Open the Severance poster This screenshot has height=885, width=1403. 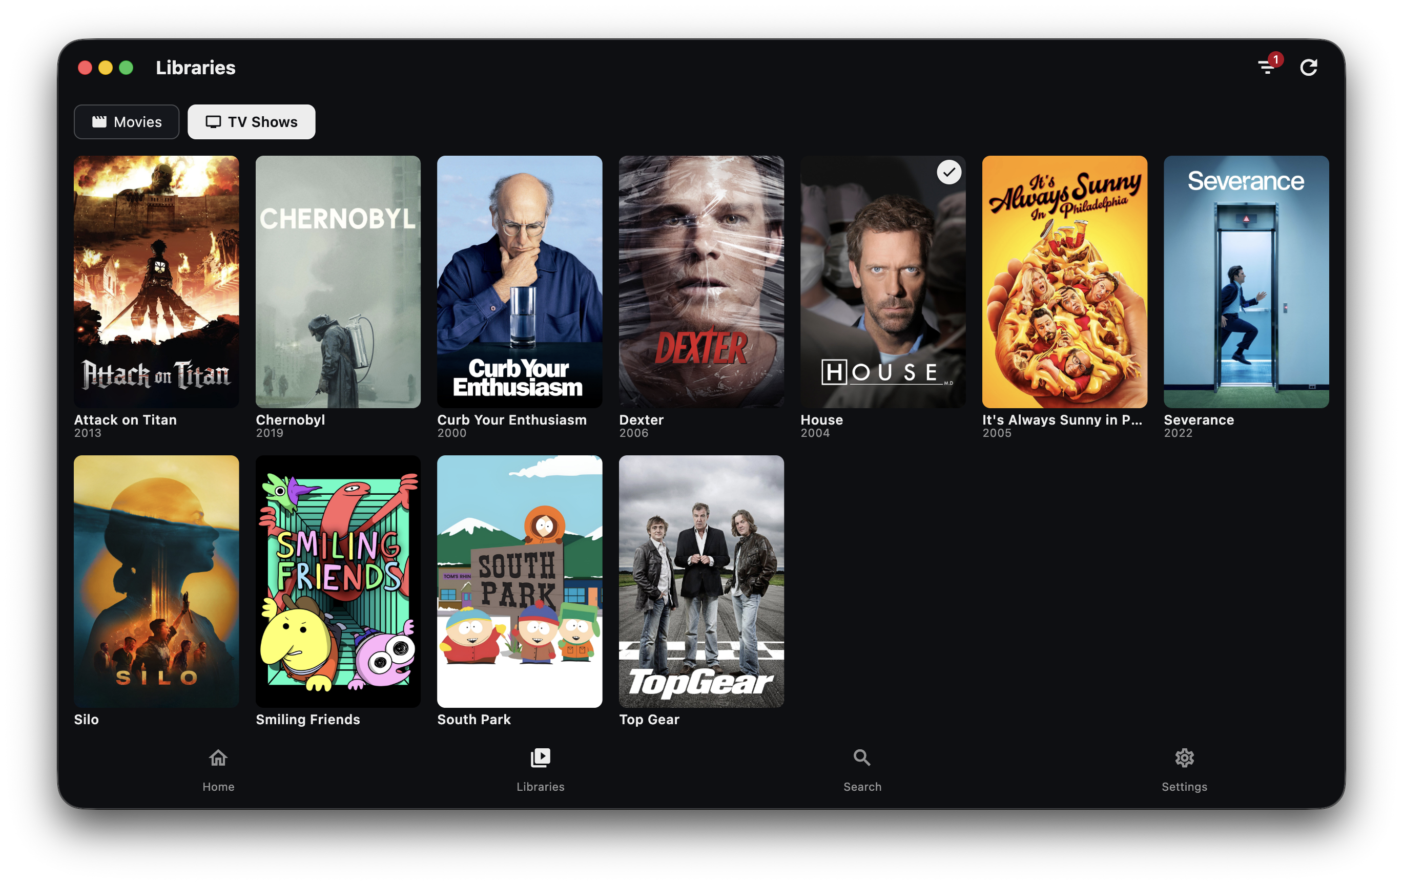(1246, 282)
